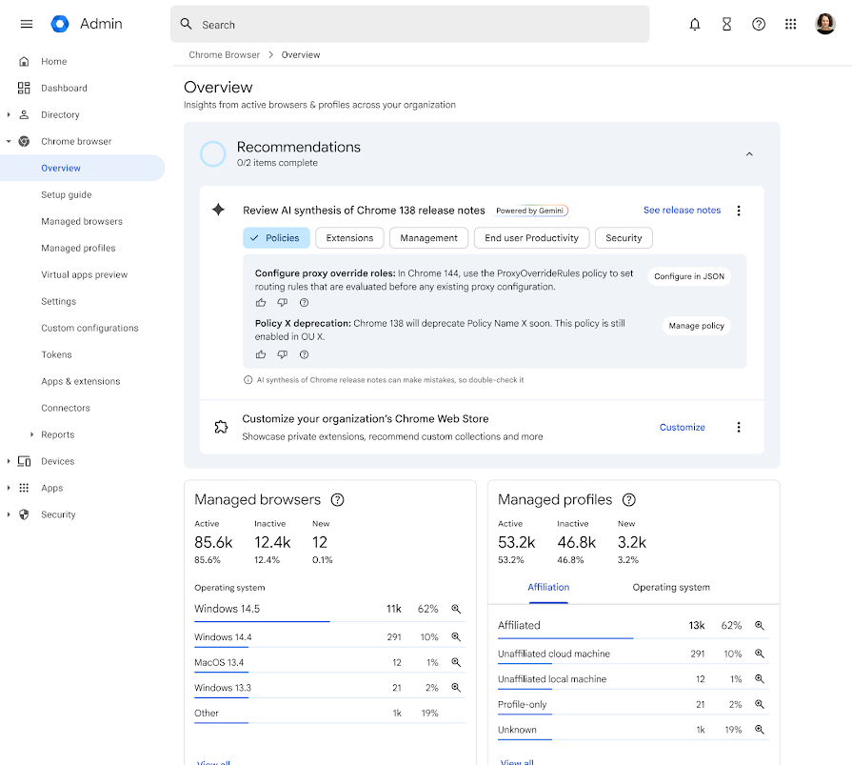
Task: Click the Customize link
Action: point(682,428)
